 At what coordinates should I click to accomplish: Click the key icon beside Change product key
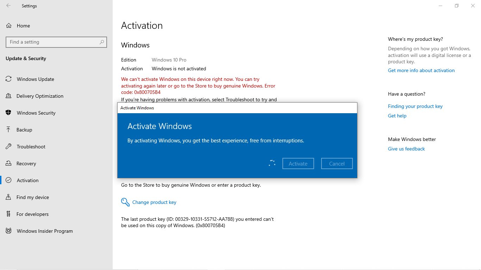click(x=125, y=202)
